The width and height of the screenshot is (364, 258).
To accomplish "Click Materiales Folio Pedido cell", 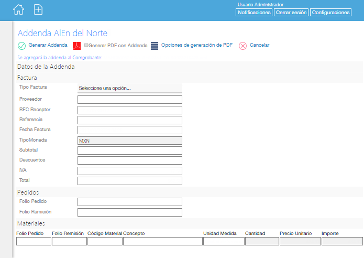I will (34, 241).
